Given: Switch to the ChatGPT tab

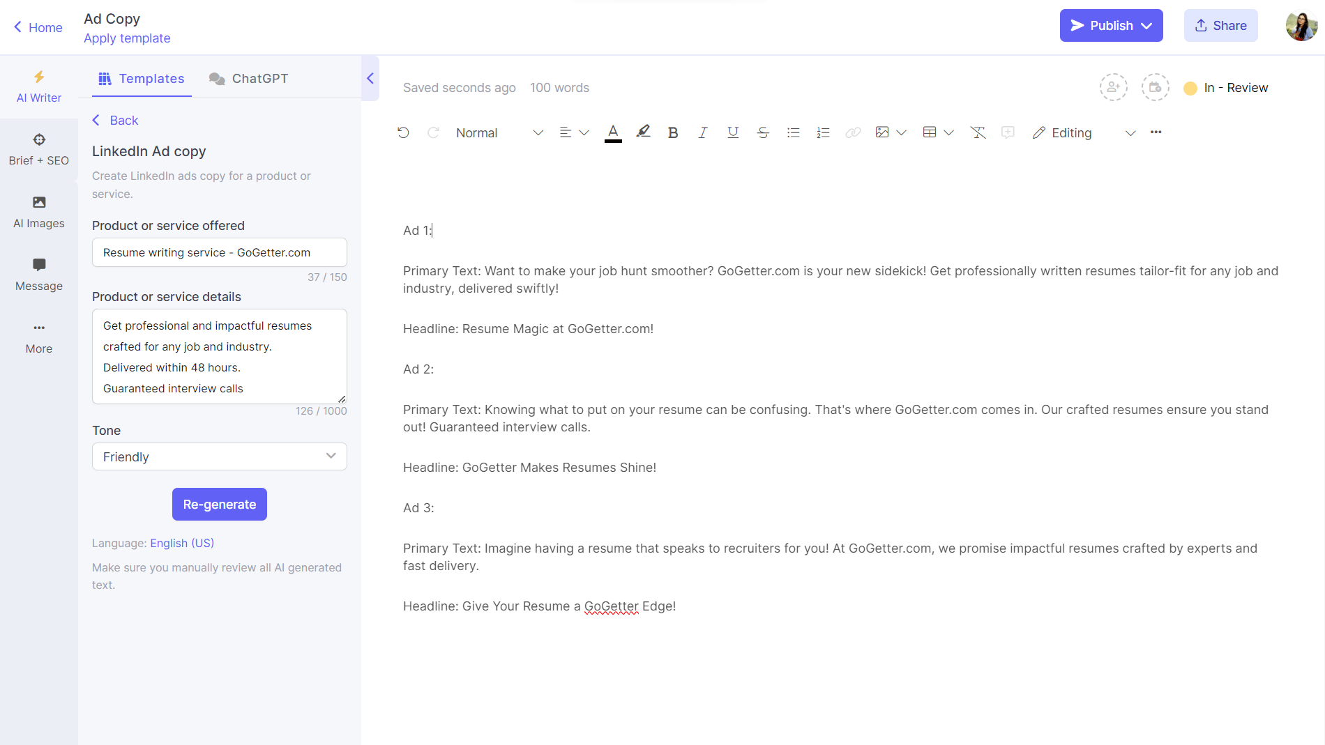Looking at the screenshot, I should tap(248, 79).
